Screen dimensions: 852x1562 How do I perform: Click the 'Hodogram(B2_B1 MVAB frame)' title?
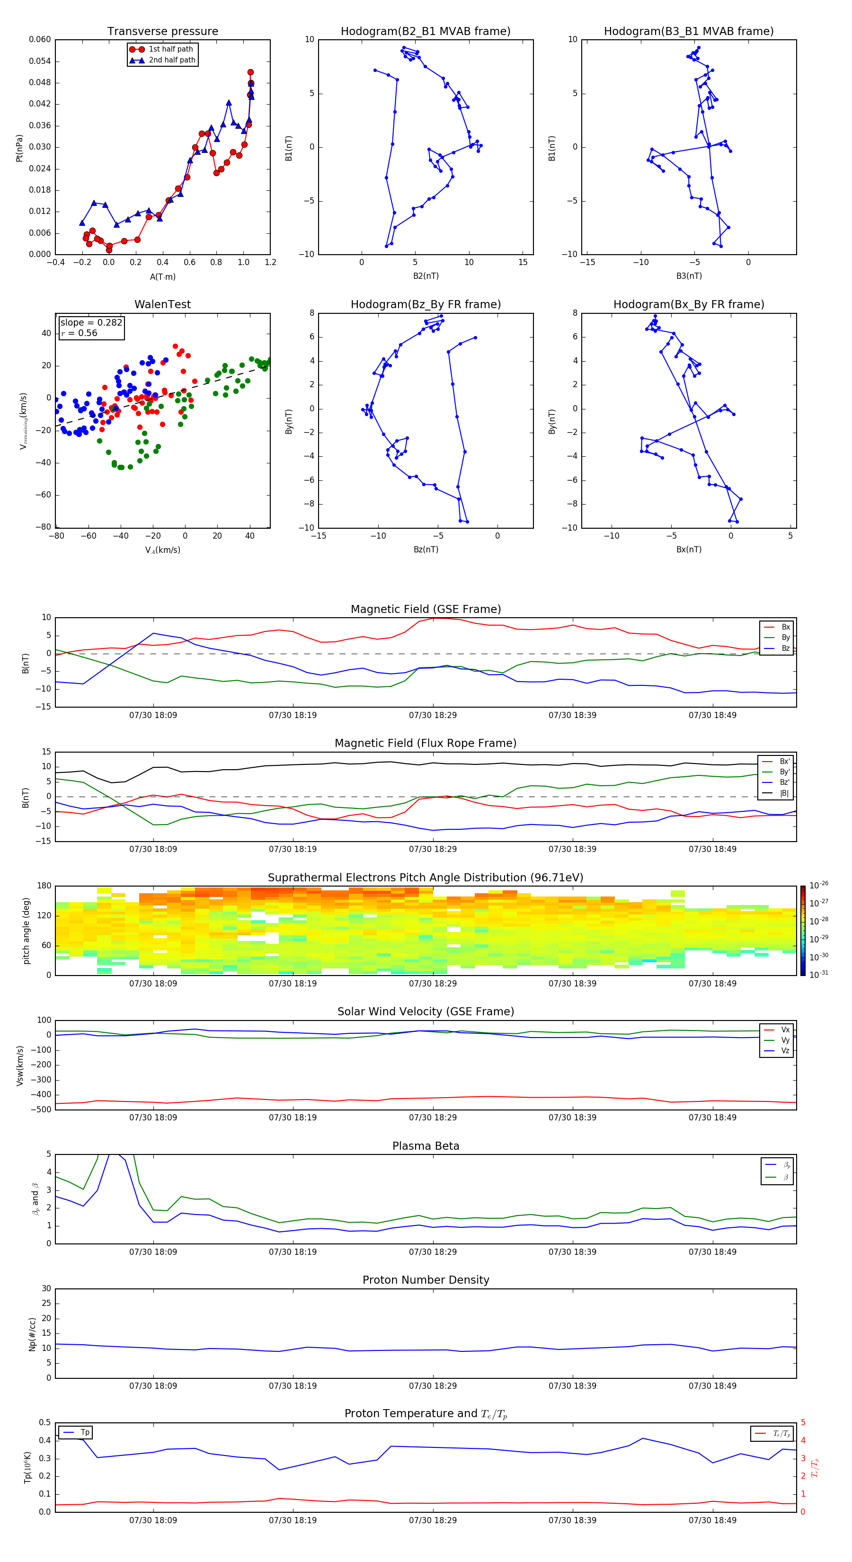click(x=426, y=32)
